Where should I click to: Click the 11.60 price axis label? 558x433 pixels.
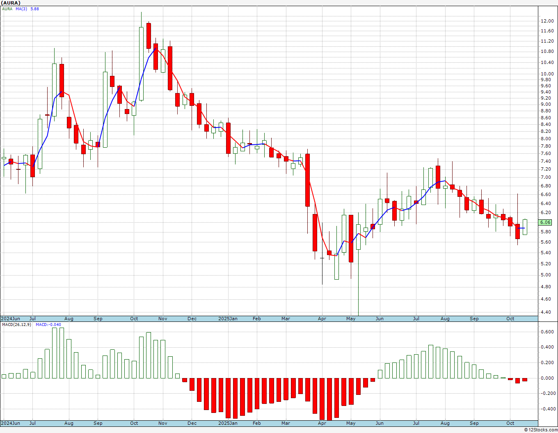(x=547, y=31)
